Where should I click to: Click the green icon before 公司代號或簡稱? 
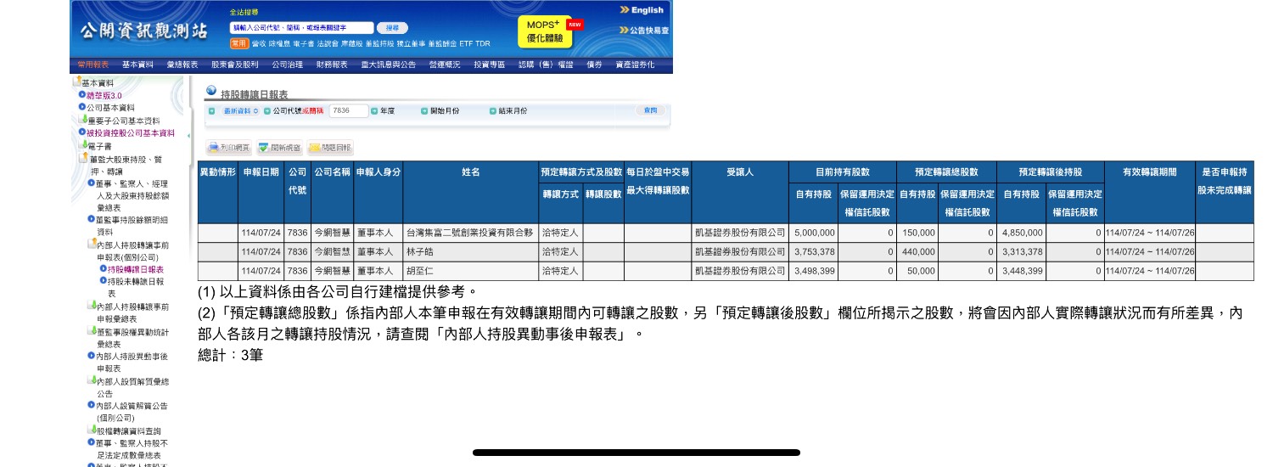pyautogui.click(x=266, y=111)
